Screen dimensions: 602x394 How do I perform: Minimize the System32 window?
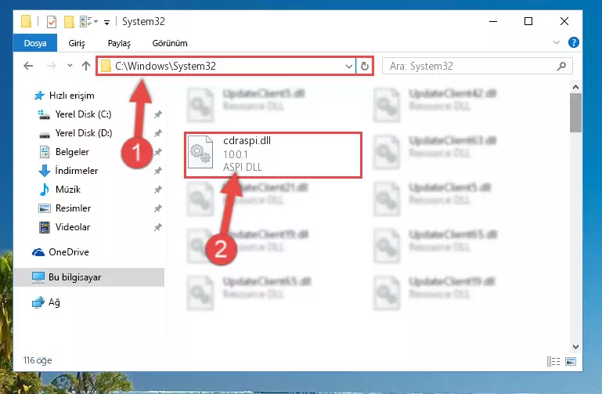pos(493,21)
